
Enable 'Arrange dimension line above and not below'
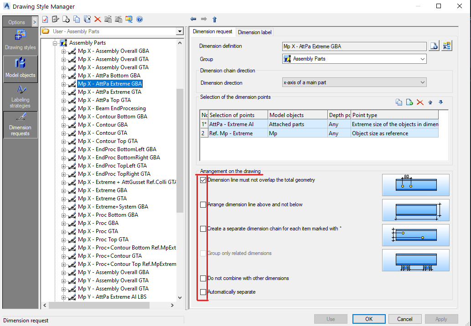pyautogui.click(x=203, y=204)
